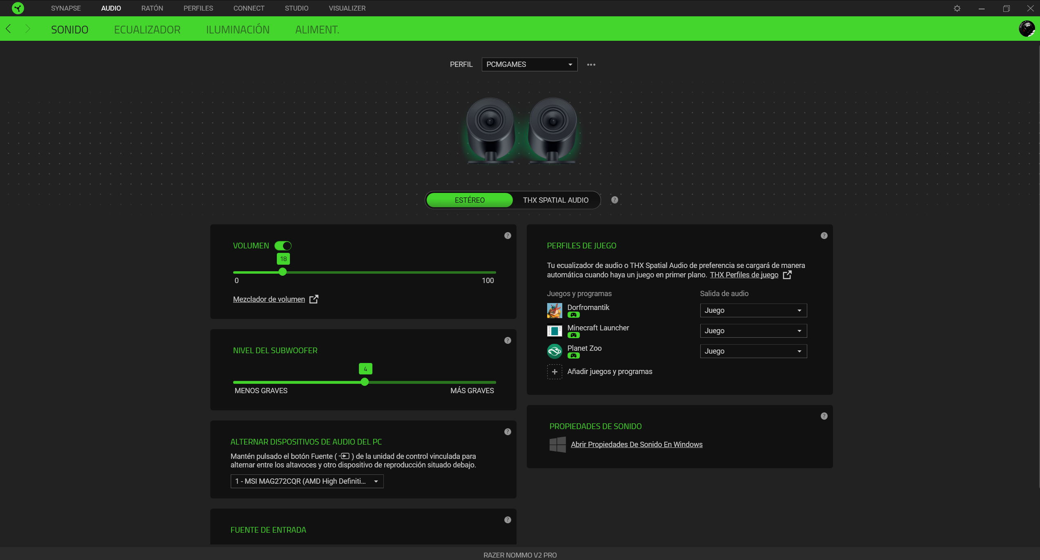Open the Audio top menu
The image size is (1040, 560).
coord(111,8)
